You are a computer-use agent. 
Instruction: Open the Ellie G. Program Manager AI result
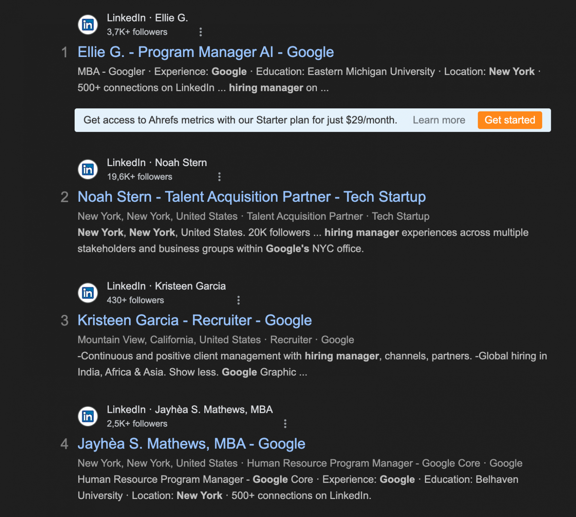pyautogui.click(x=205, y=52)
